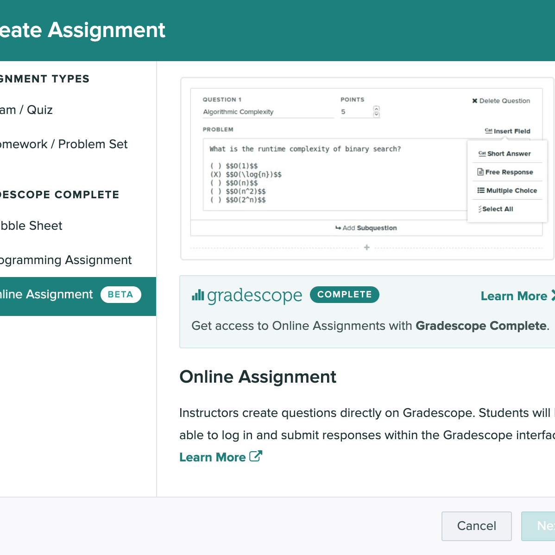This screenshot has width=555, height=555.
Task: Click the plus icon below the question
Action: click(x=367, y=247)
